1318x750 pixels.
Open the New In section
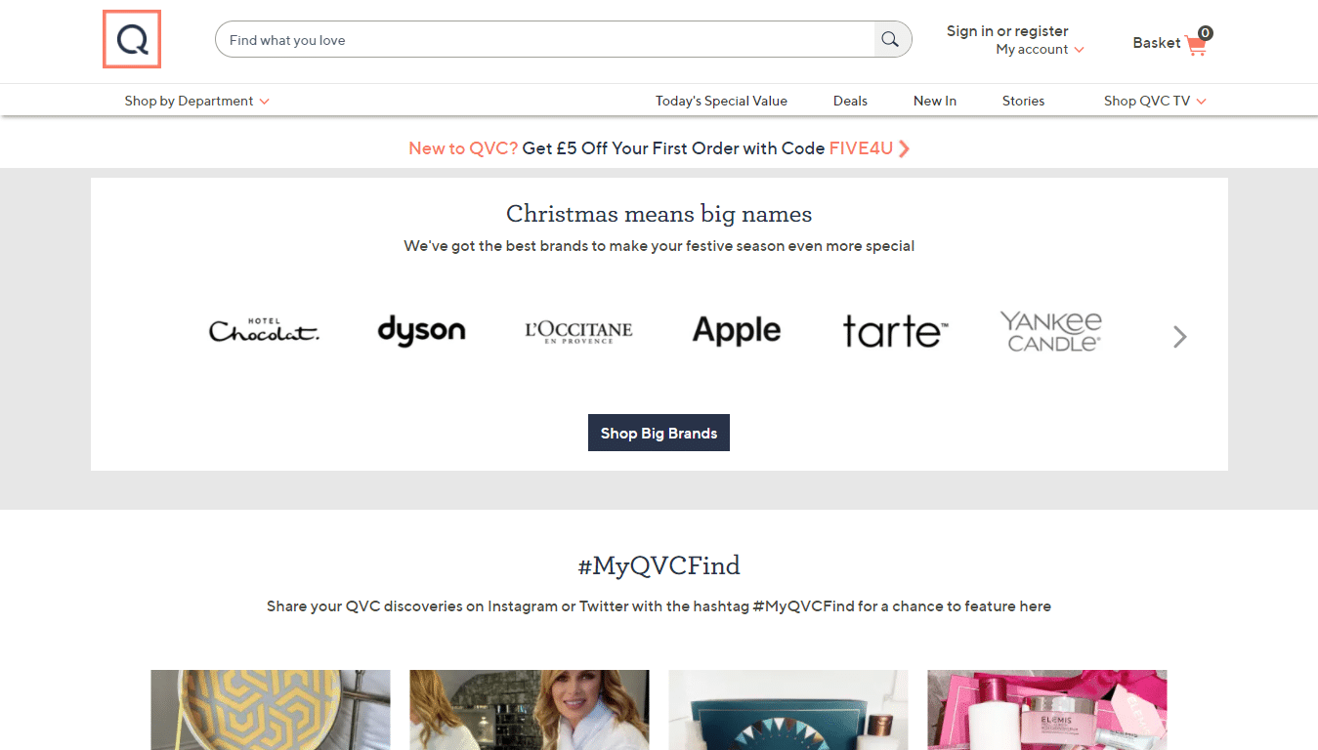pos(935,101)
